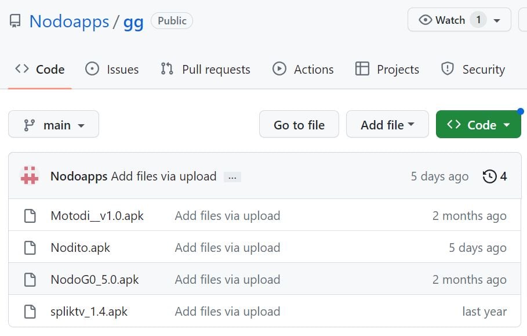Open the green Code dropdown button
The image size is (527, 336).
478,124
